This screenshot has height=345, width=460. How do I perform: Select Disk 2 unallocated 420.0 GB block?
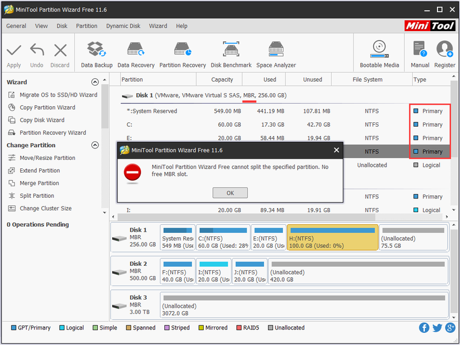(358, 271)
